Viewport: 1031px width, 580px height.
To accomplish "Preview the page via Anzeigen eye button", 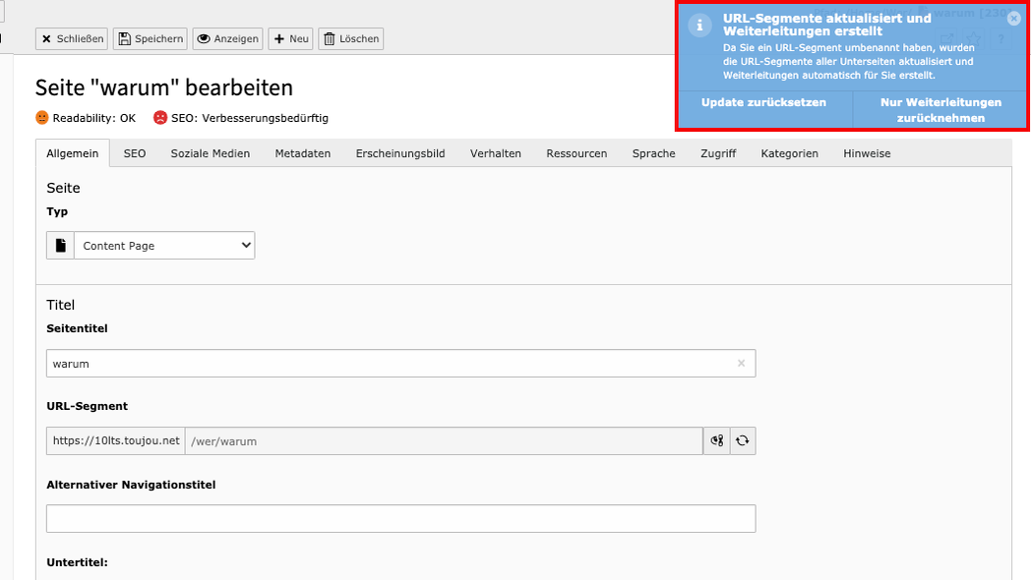I will click(227, 38).
